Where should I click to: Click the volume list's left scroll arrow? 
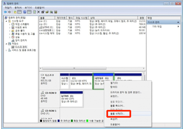coord(41,68)
